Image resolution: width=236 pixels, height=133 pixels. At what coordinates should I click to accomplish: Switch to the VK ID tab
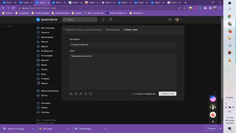(9, 3)
